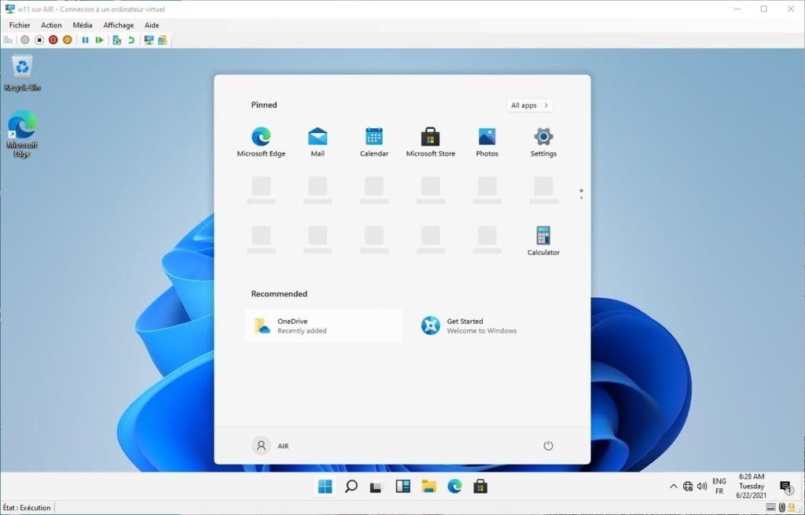Open the Action menu
This screenshot has height=515, width=805.
pos(51,24)
